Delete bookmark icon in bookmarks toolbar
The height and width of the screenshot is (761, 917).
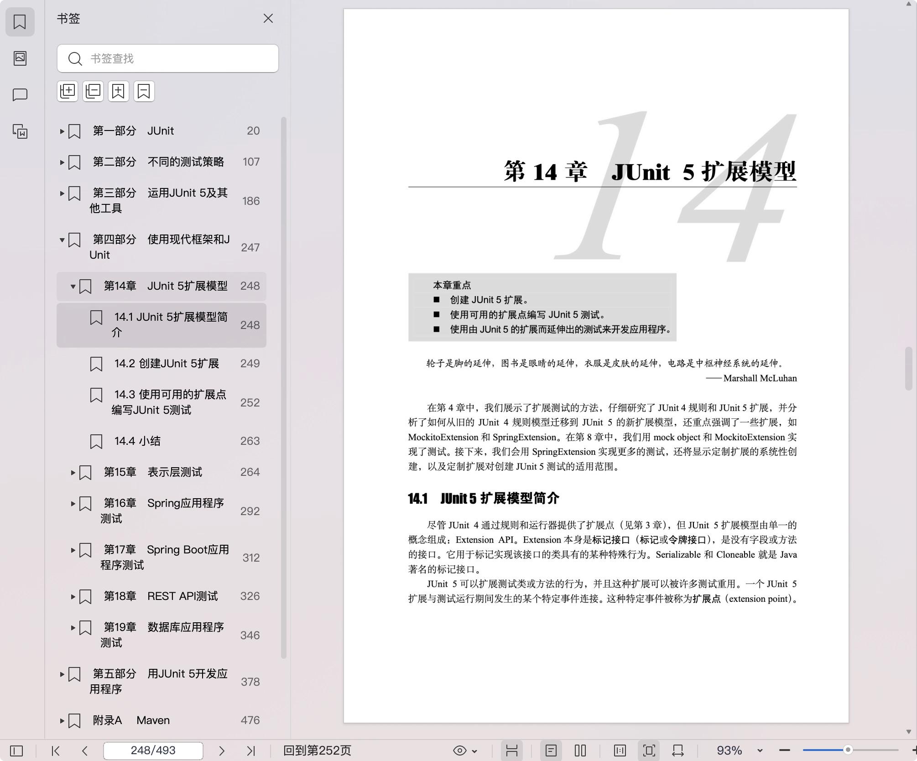point(144,91)
